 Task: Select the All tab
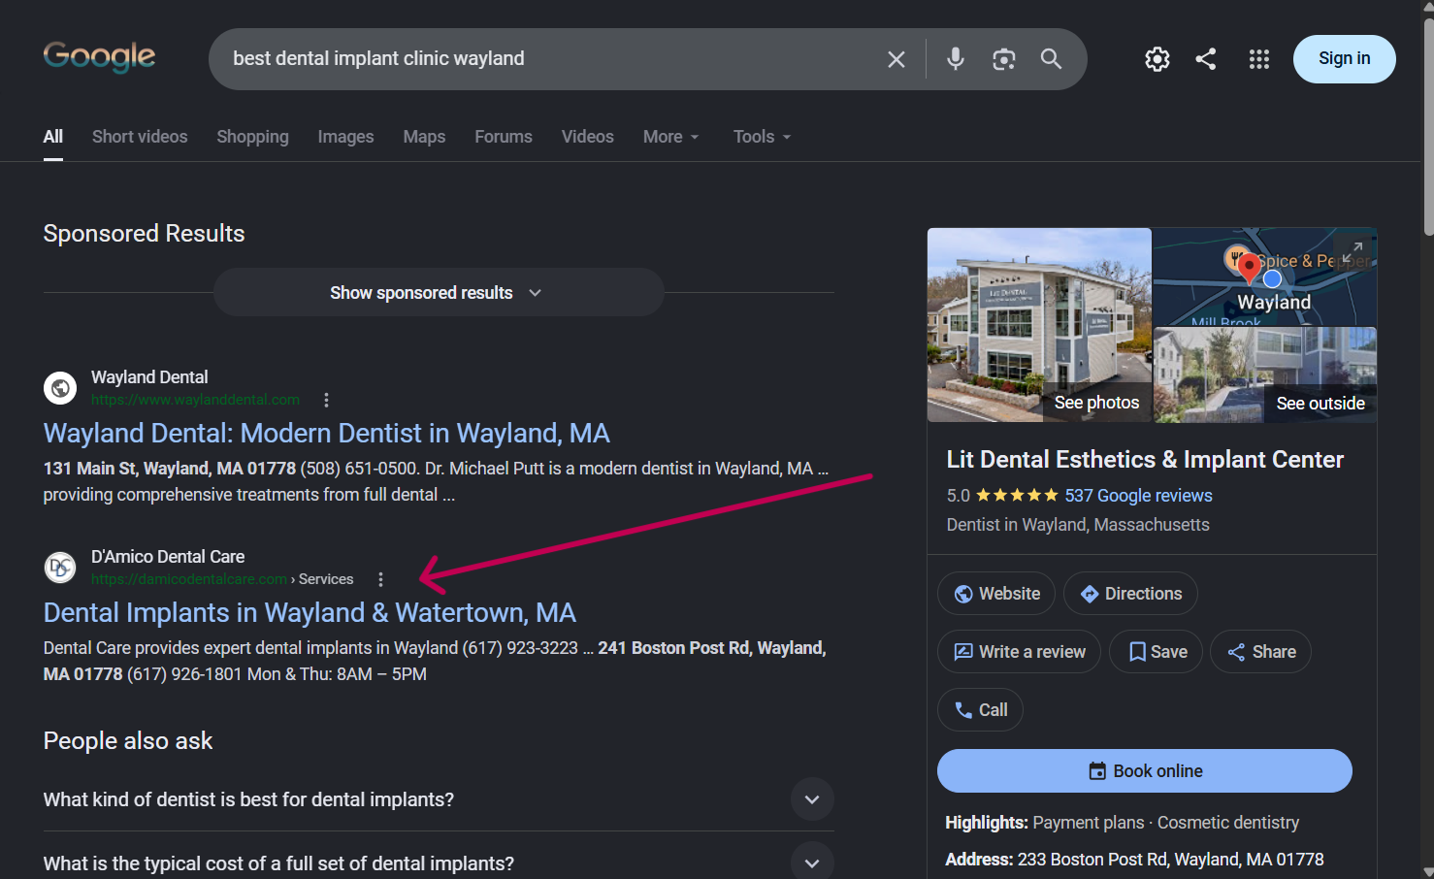coord(53,137)
